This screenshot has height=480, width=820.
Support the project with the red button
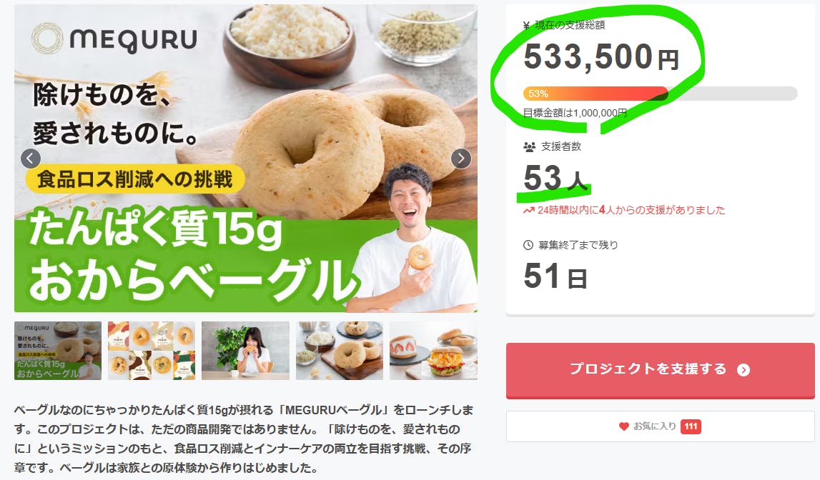coord(660,370)
